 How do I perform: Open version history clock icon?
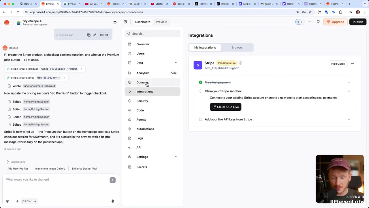(115, 23)
